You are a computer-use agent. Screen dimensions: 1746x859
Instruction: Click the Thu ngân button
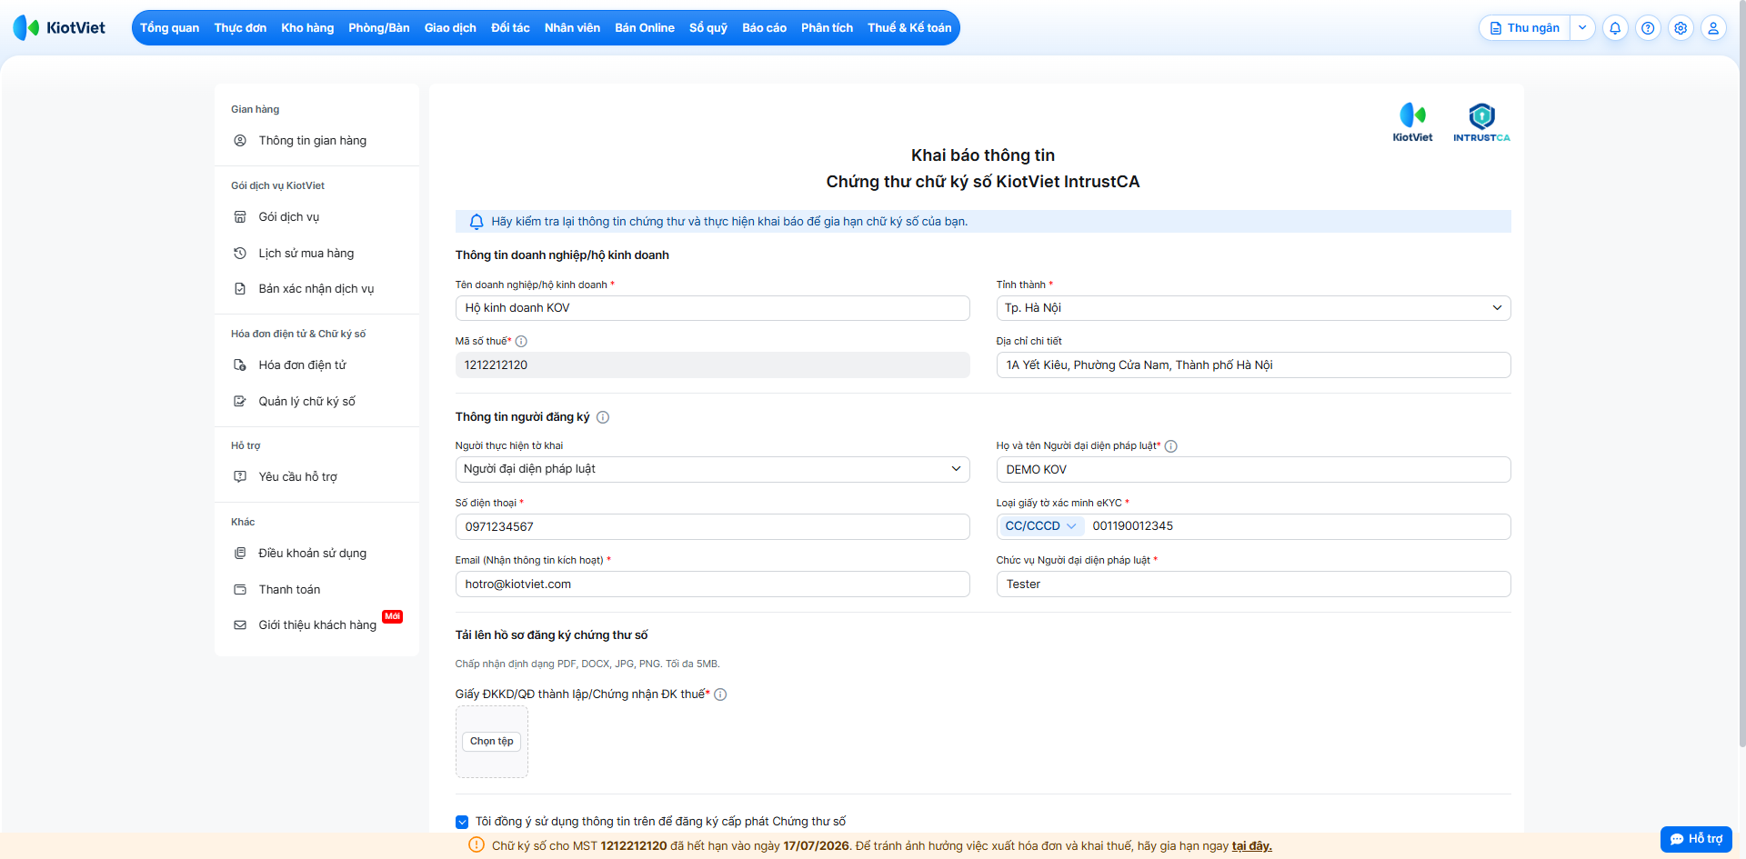pos(1524,28)
